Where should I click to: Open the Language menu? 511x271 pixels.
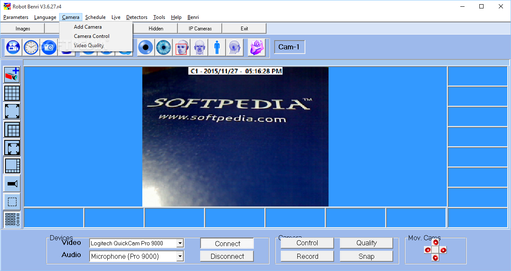click(x=45, y=17)
